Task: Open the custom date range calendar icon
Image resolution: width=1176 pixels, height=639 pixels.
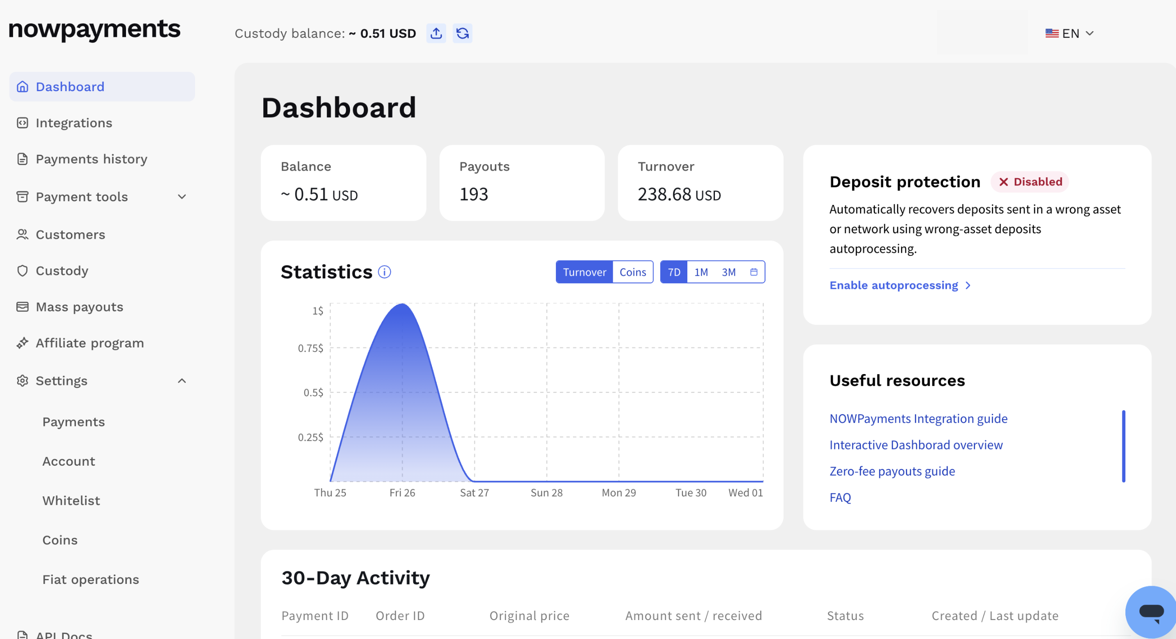Action: [x=754, y=272]
